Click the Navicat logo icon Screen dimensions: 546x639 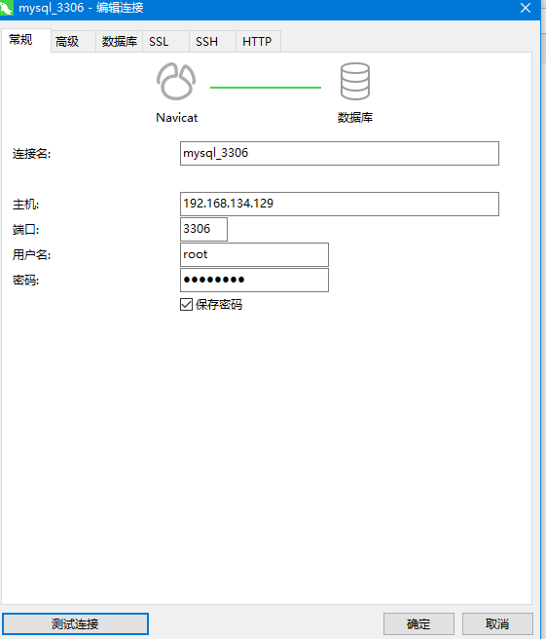(176, 81)
